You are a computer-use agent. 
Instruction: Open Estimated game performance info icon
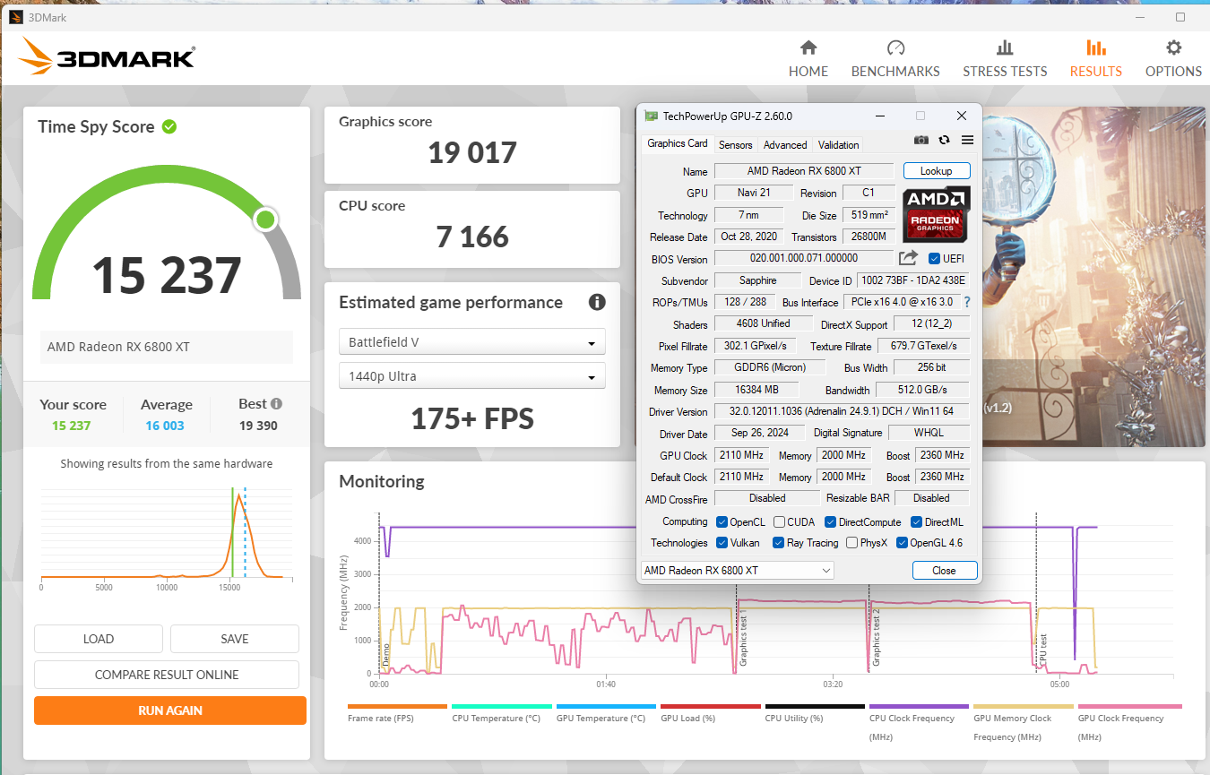pos(597,302)
